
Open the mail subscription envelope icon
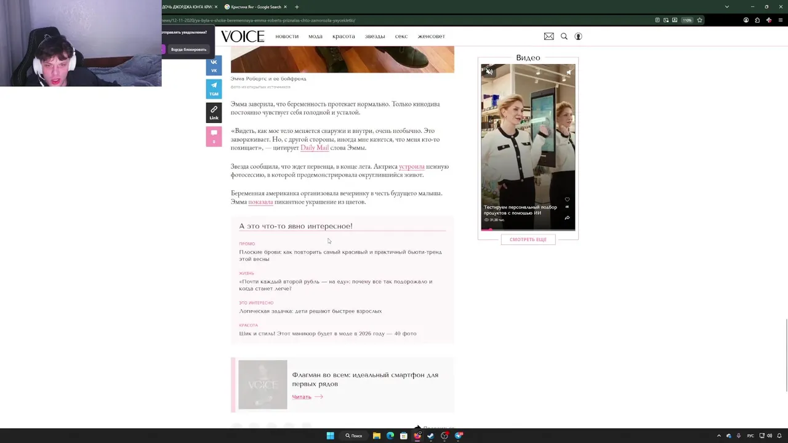[x=549, y=36]
